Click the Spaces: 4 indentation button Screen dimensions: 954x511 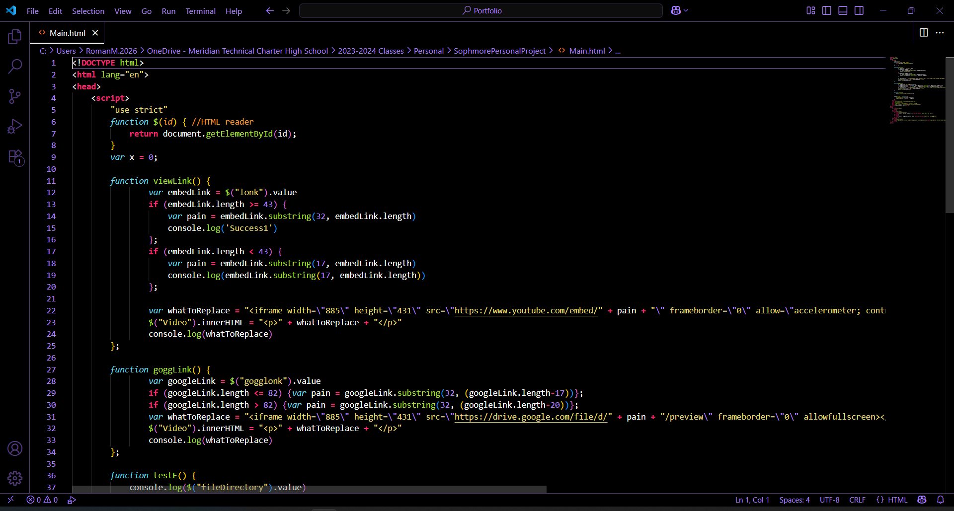[x=794, y=500]
